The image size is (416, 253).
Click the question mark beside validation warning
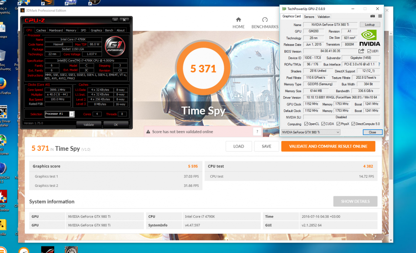coord(257,132)
